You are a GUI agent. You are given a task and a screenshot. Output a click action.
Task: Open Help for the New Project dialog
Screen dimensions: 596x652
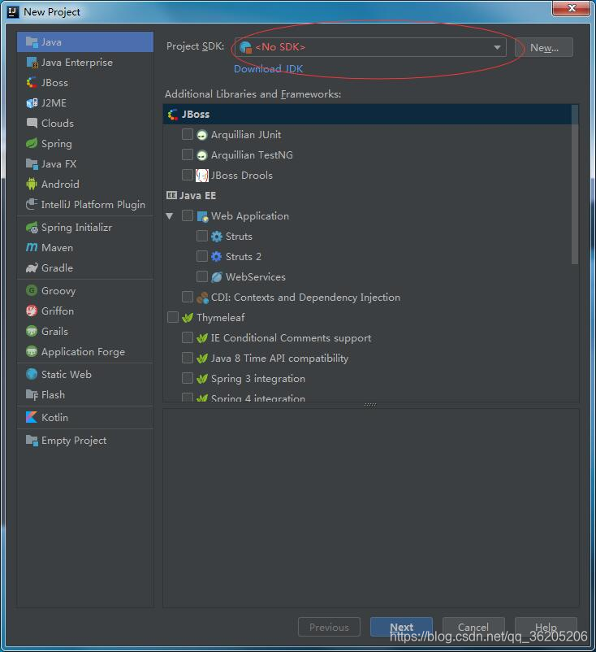[x=546, y=627]
